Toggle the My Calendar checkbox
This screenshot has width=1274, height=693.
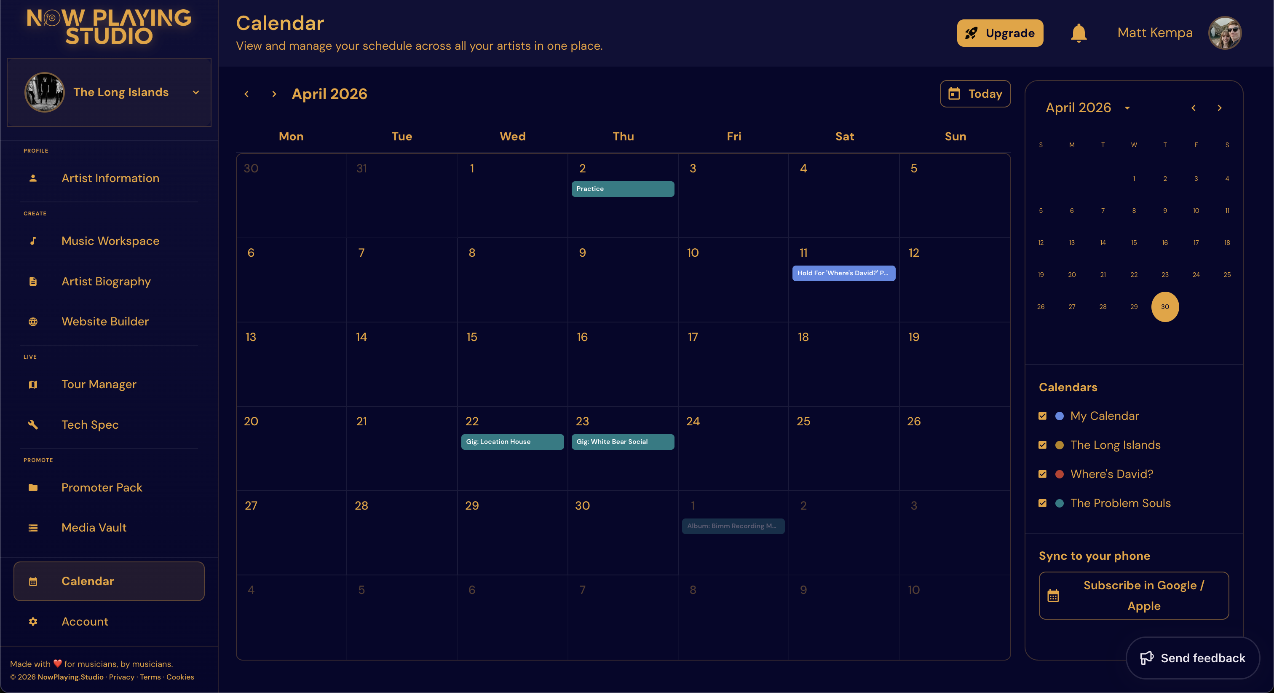(x=1043, y=416)
